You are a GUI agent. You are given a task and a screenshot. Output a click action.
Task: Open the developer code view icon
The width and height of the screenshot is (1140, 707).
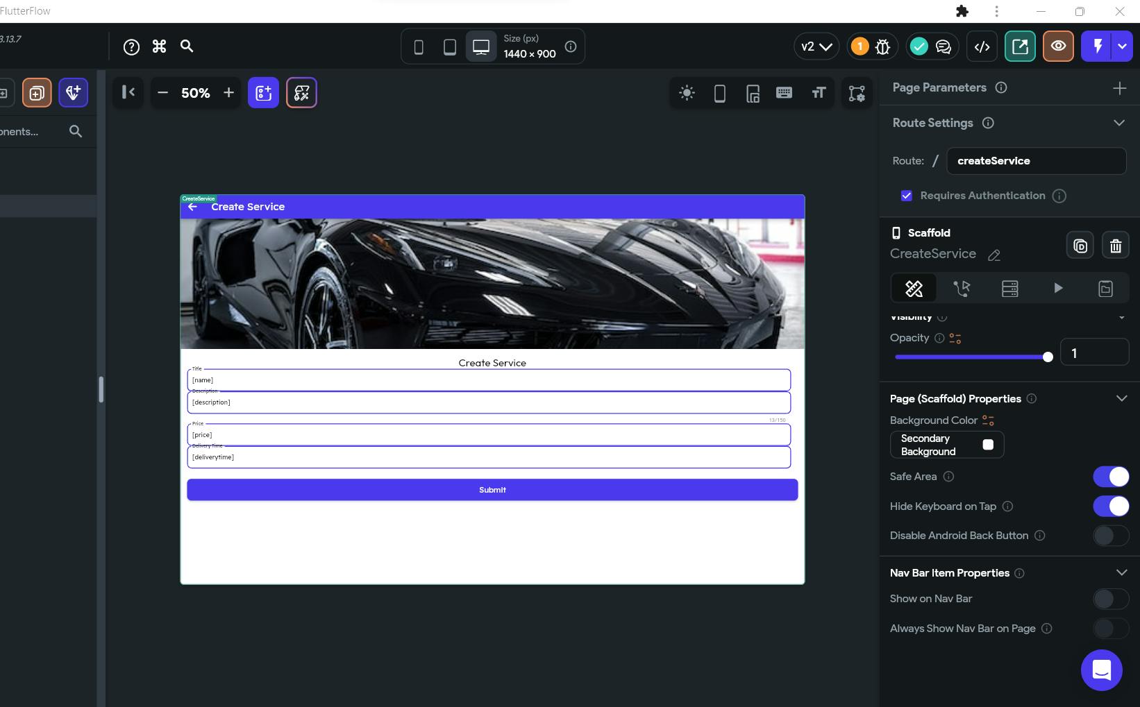[982, 46]
